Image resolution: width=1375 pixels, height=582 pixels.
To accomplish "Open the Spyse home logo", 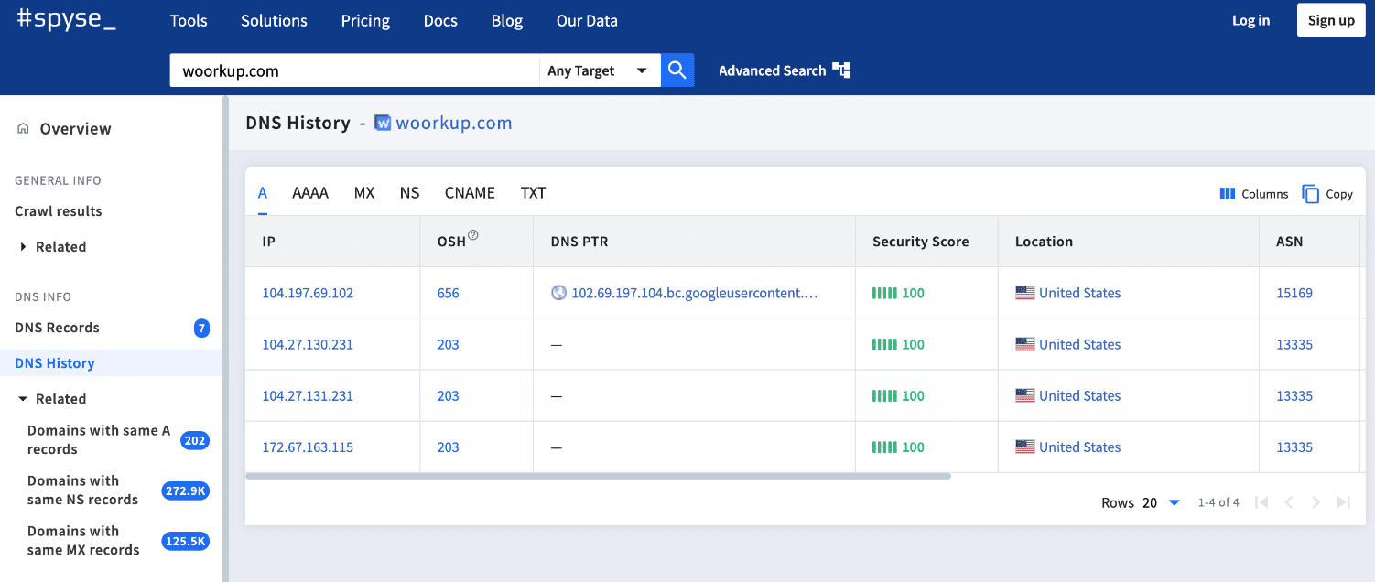I will [x=64, y=19].
